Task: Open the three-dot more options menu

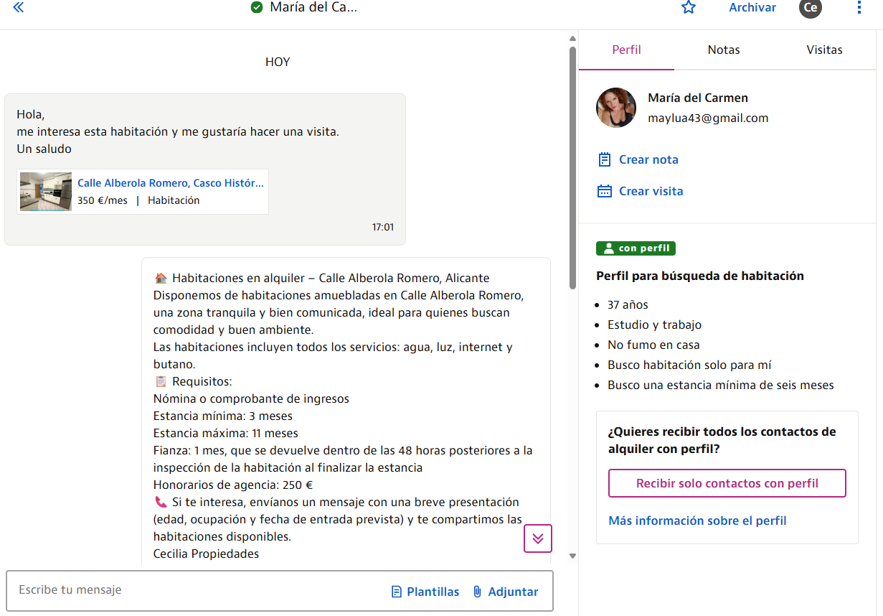Action: pyautogui.click(x=859, y=8)
